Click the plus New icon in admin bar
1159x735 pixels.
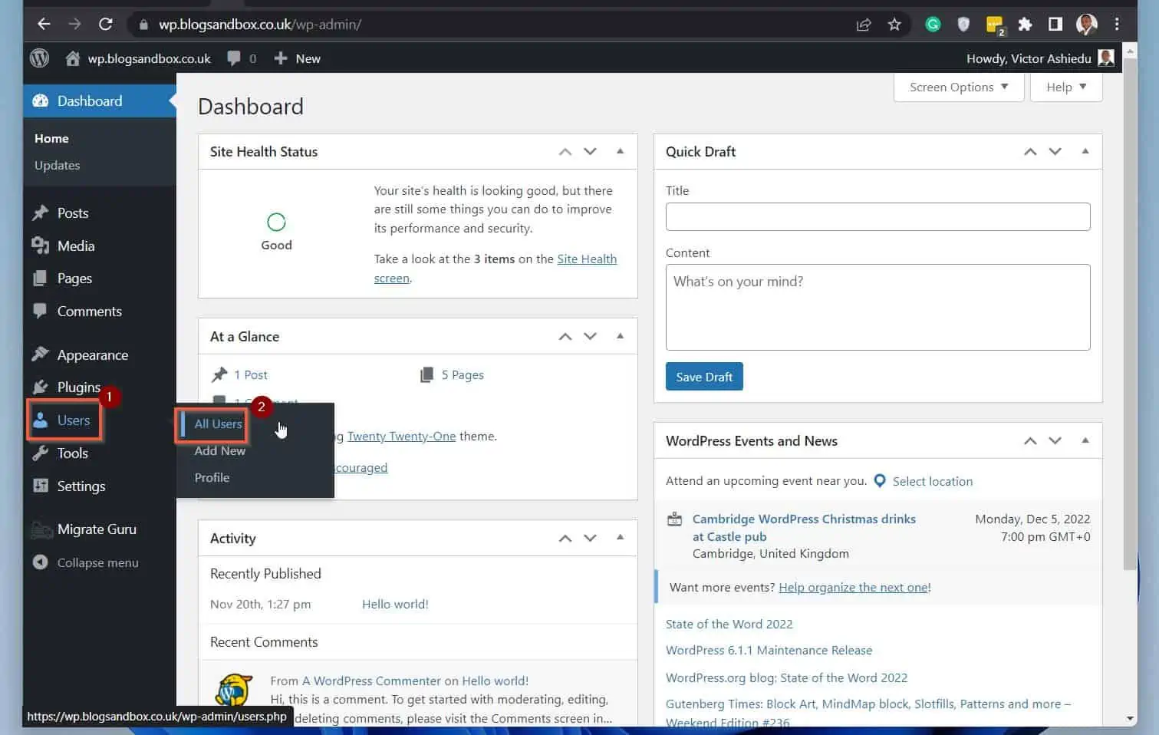[x=281, y=58]
